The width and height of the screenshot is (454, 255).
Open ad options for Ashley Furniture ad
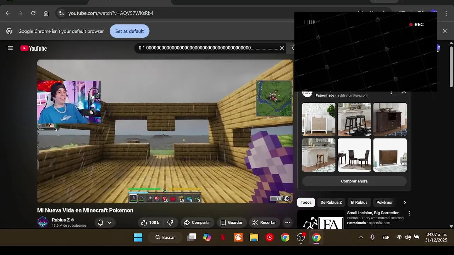click(391, 92)
